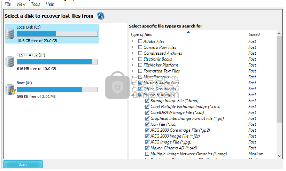Uncheck Bitmap Image File (*.bmp)
Screen dimensions: 286x171
pyautogui.click(x=147, y=101)
